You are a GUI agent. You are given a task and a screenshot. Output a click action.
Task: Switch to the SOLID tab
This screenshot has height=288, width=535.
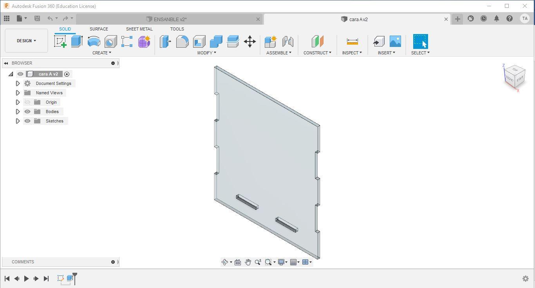click(65, 29)
